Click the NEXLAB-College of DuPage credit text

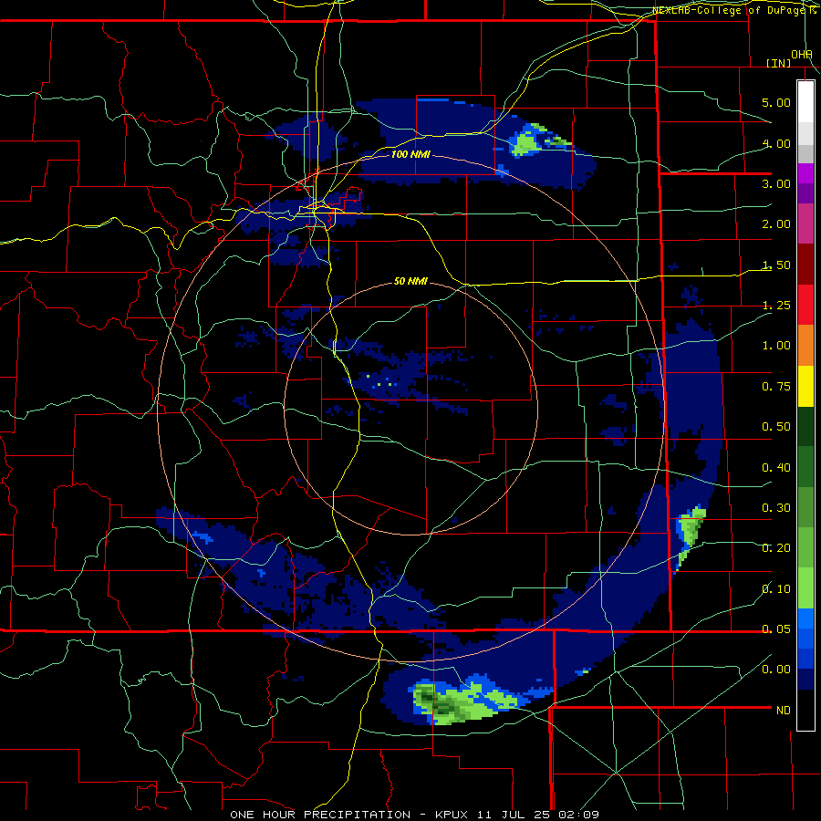[x=733, y=10]
